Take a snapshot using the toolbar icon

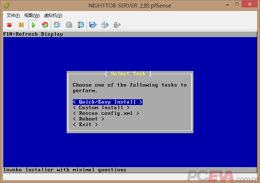coord(57,25)
